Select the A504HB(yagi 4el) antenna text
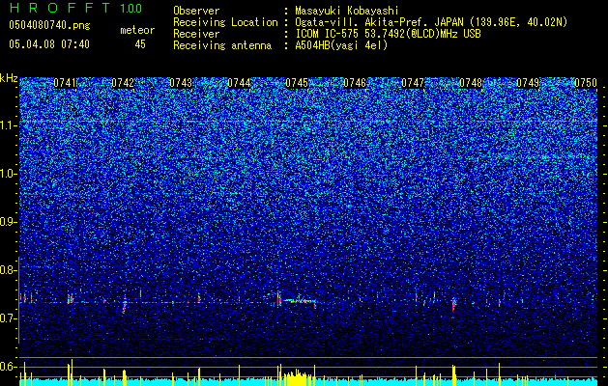The height and width of the screenshot is (386, 608). 341,45
